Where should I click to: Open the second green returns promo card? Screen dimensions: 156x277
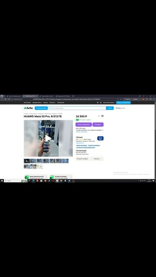click(61, 177)
